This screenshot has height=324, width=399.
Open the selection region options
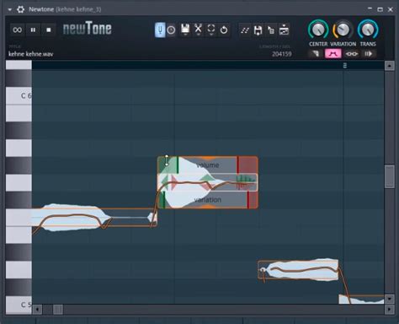211,30
